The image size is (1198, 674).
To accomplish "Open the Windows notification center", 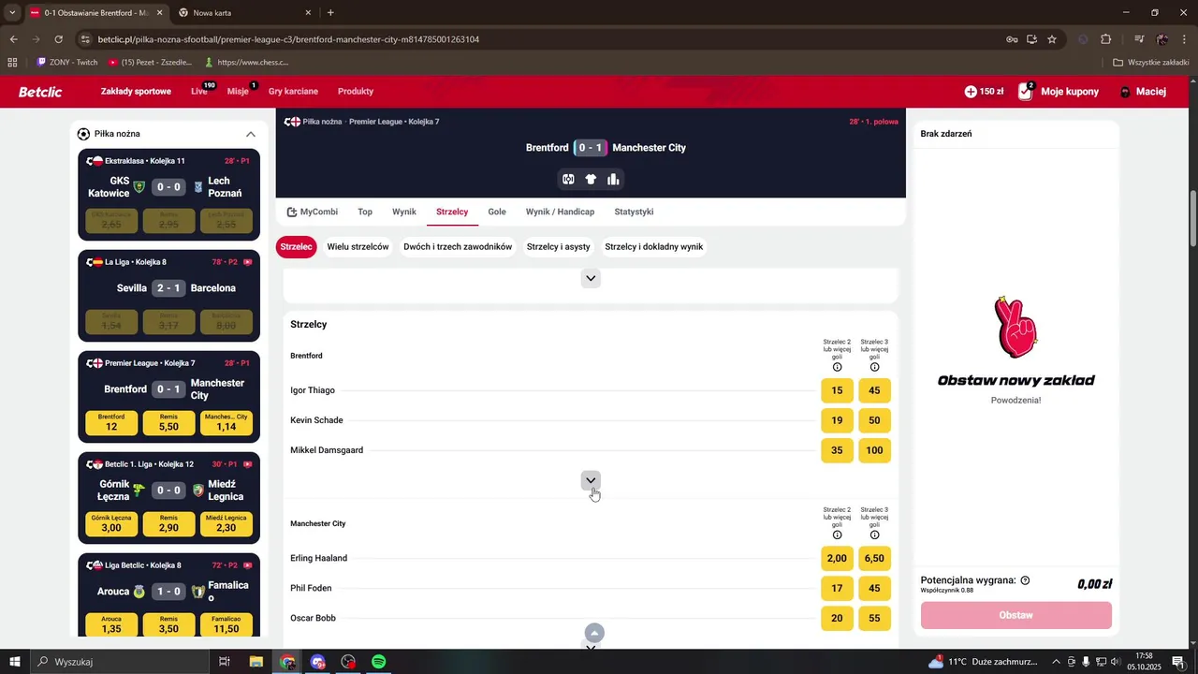I will tap(1178, 662).
